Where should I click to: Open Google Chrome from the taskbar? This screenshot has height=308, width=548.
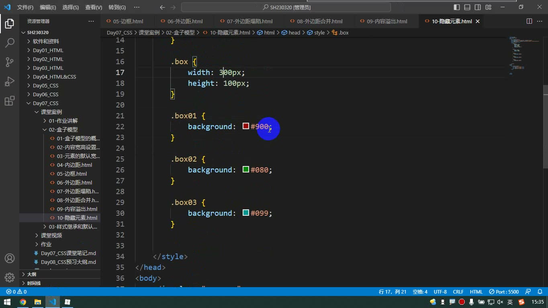pos(23,302)
